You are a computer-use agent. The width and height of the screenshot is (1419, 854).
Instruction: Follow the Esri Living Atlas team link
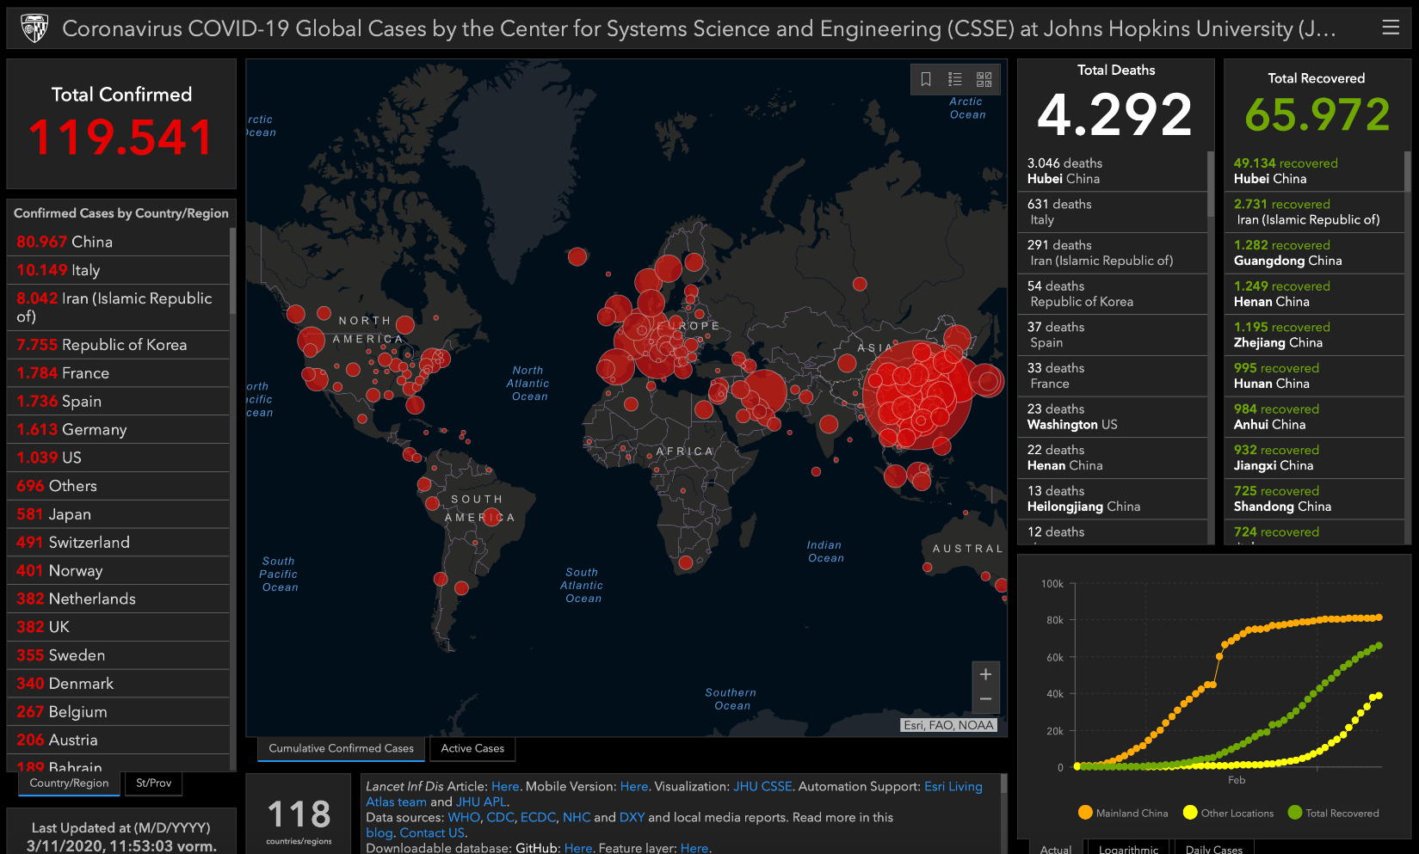(x=953, y=786)
